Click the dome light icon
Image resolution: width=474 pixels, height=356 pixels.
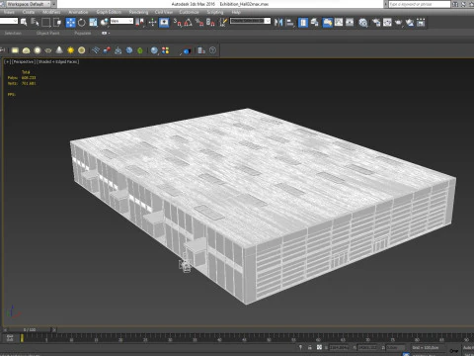click(26, 50)
